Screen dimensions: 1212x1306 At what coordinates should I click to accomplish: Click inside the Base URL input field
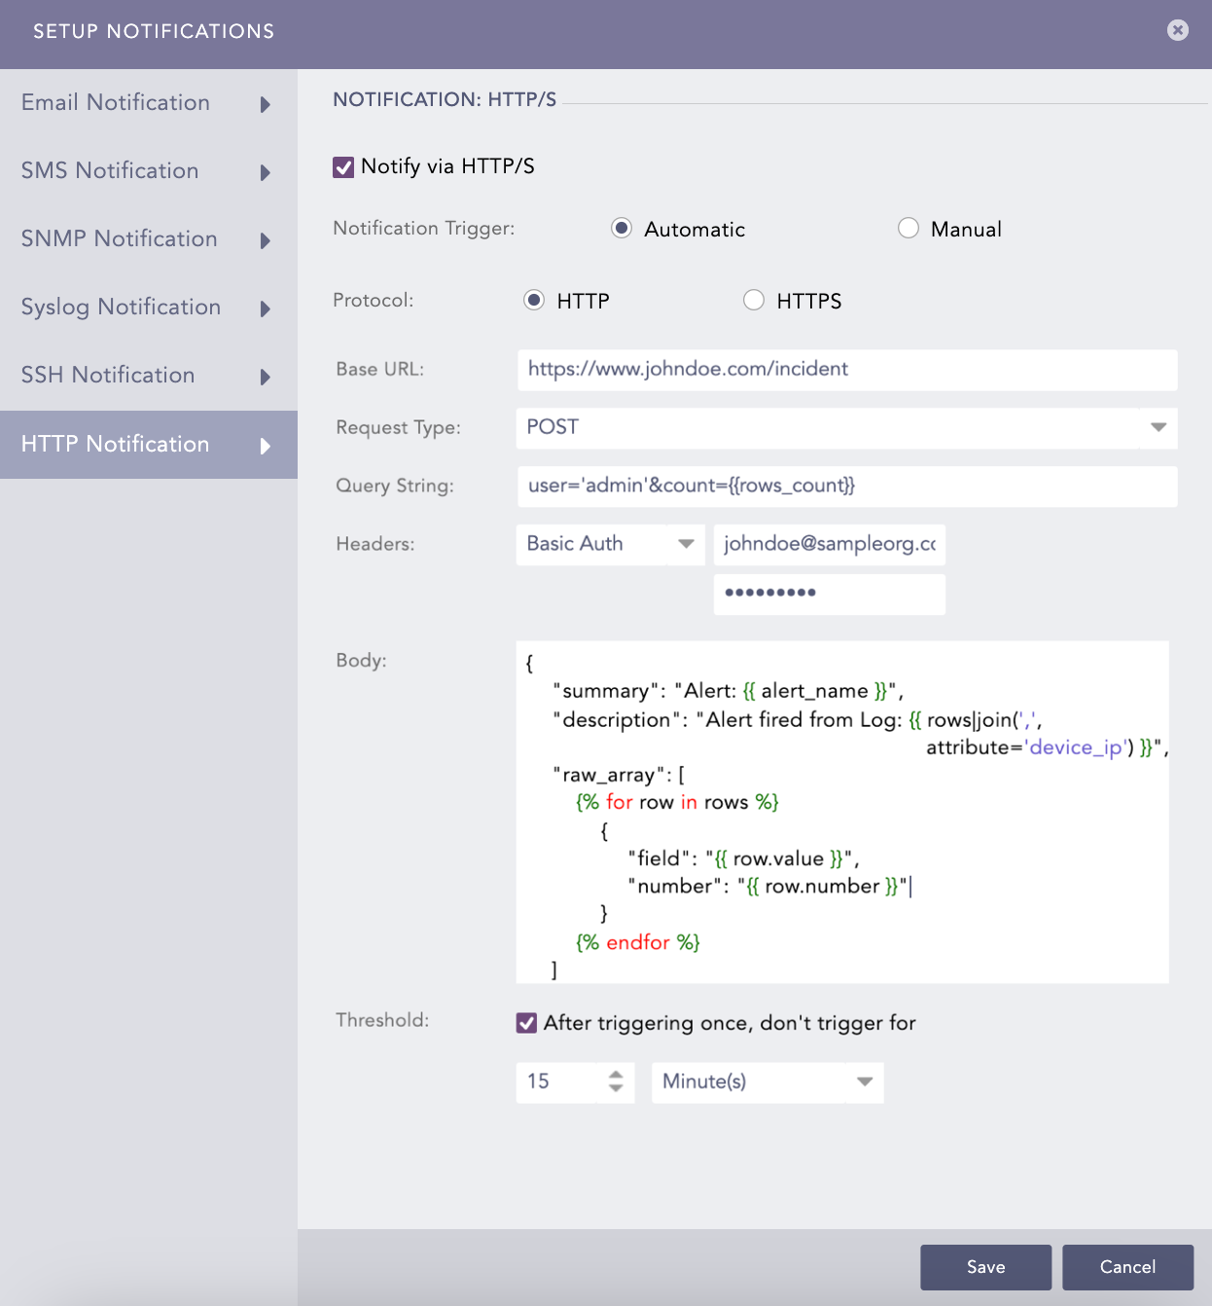tap(846, 370)
